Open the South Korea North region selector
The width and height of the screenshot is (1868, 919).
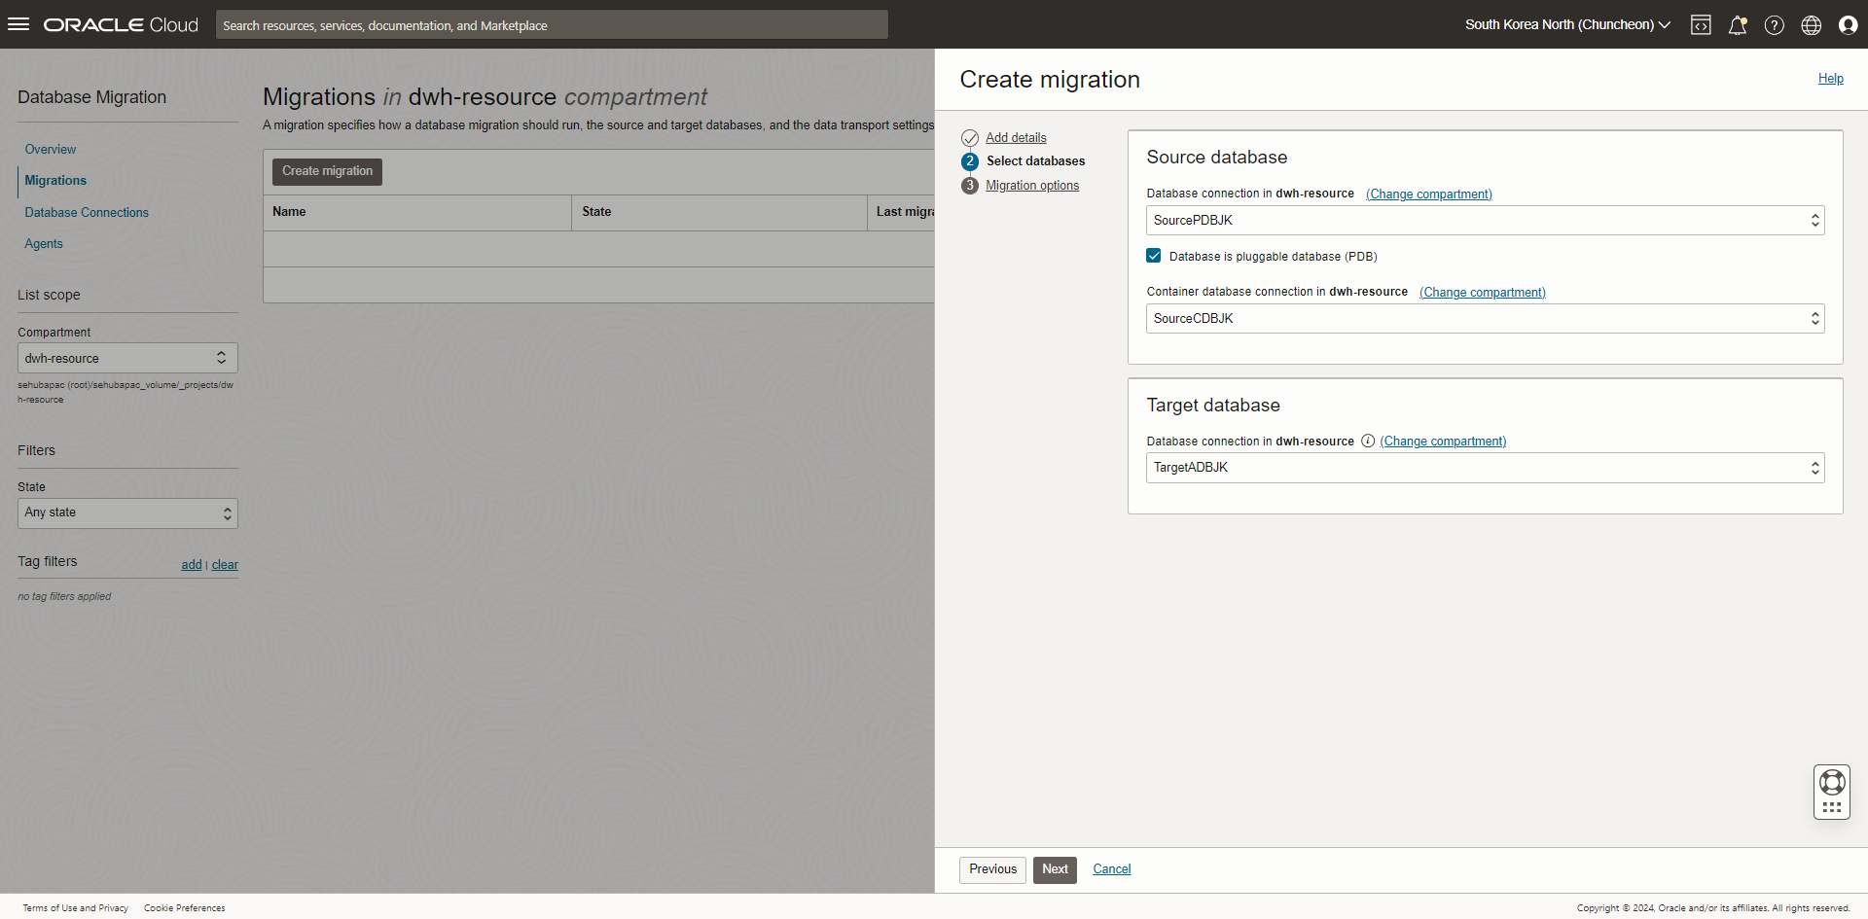pos(1567,25)
